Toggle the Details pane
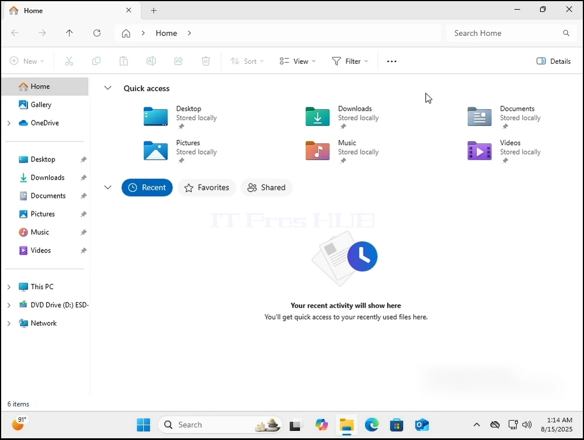 [x=554, y=62]
